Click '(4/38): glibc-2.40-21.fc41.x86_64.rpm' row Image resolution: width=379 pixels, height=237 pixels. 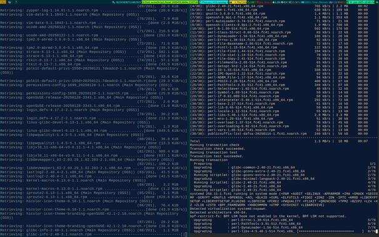click(279, 6)
